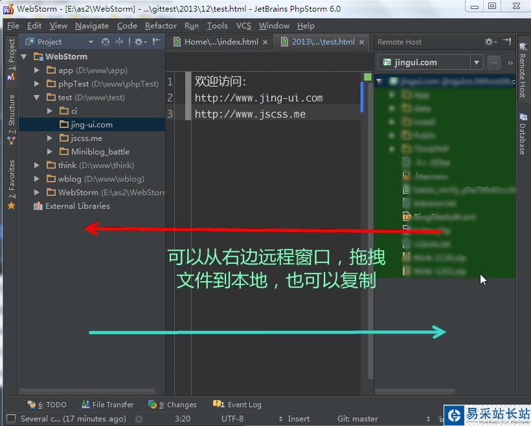Viewport: 531px width, 426px height.
Task: Open the File Transfer tool window
Action: [x=107, y=405]
